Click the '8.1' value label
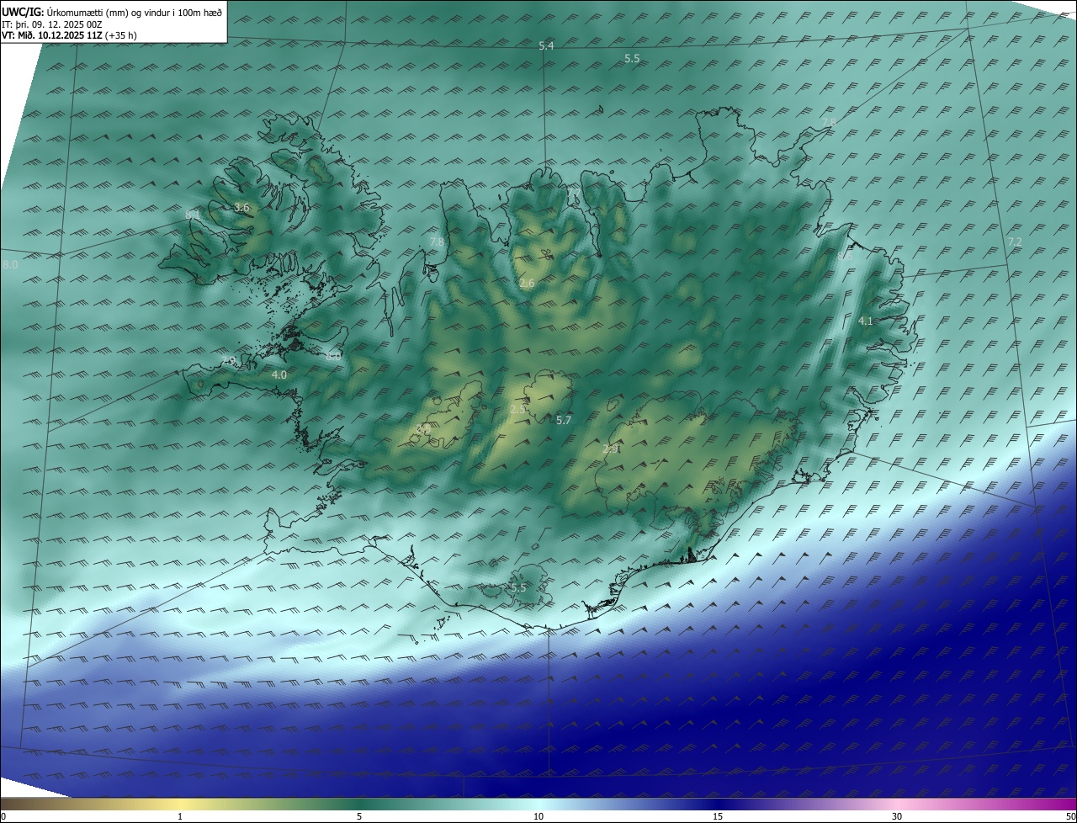The image size is (1077, 823). coord(193,215)
